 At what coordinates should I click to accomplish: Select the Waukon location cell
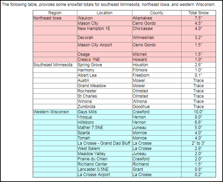[105, 18]
